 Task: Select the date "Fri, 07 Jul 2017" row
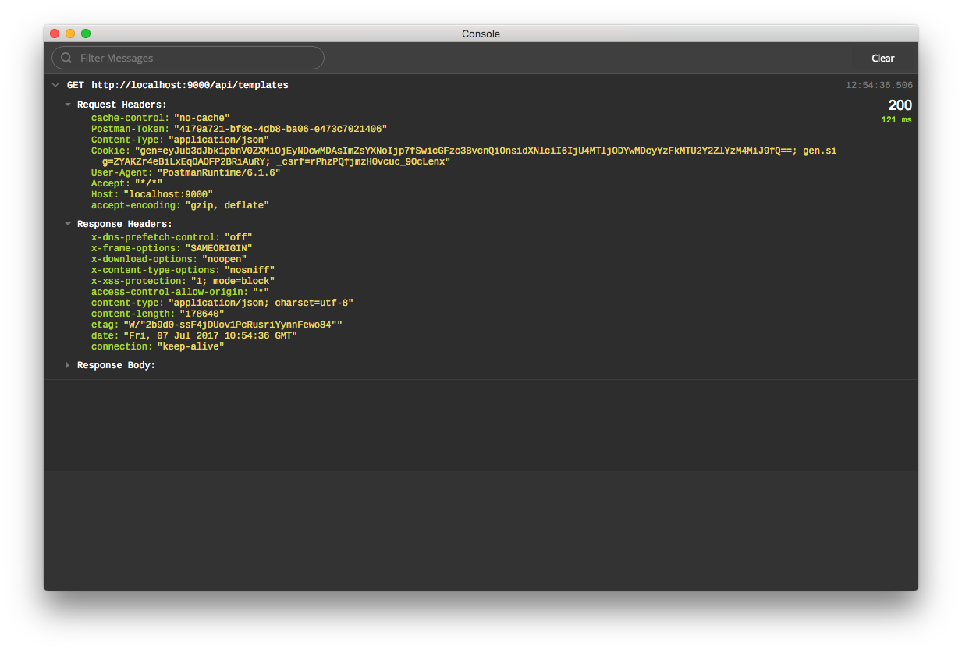[194, 335]
